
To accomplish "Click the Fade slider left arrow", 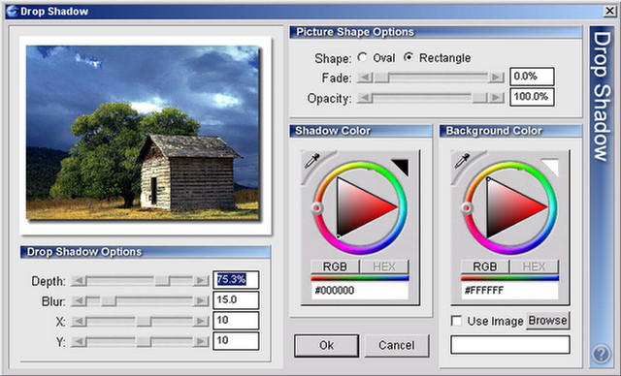I will 365,78.
